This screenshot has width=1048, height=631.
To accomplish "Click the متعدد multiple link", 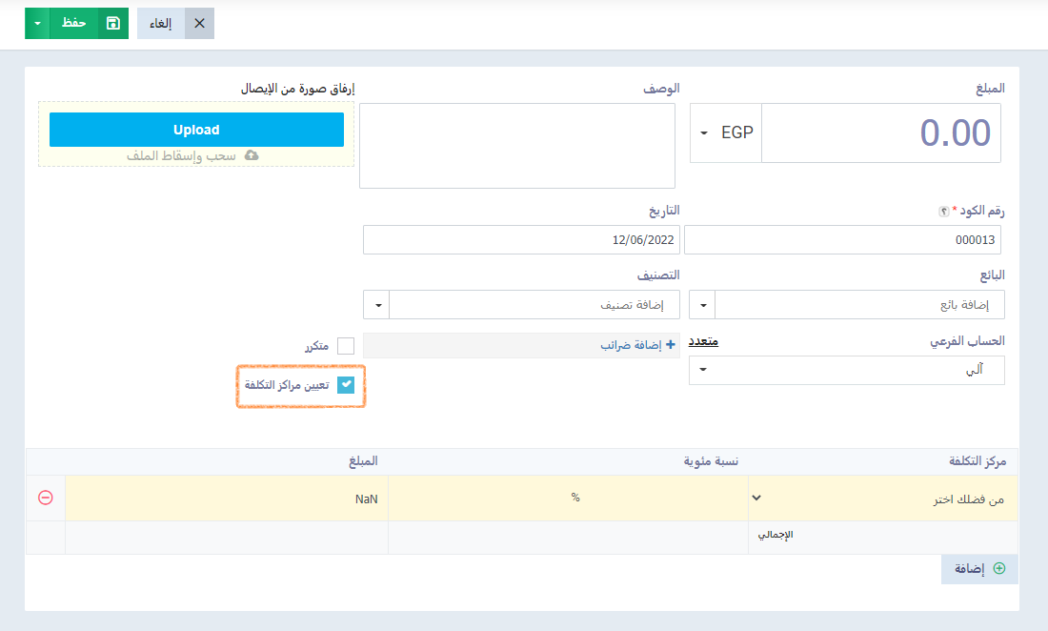I will click(703, 341).
